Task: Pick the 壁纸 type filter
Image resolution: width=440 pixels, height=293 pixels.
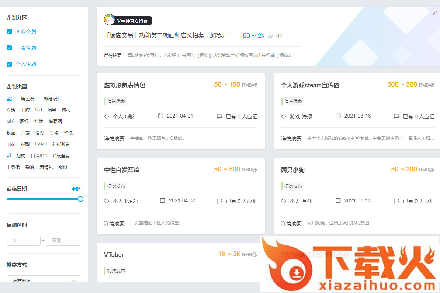Action: coord(69,133)
